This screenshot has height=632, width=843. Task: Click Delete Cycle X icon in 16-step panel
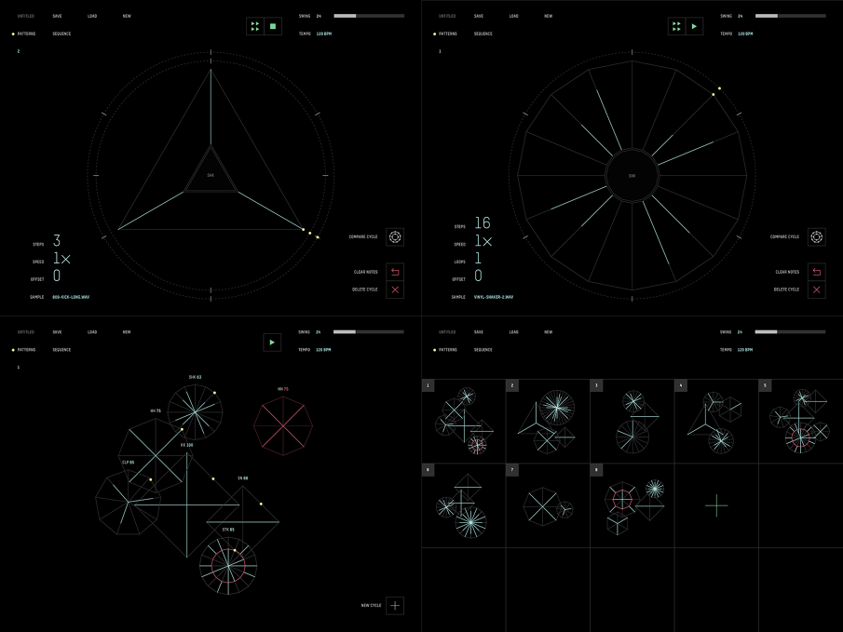(x=816, y=289)
